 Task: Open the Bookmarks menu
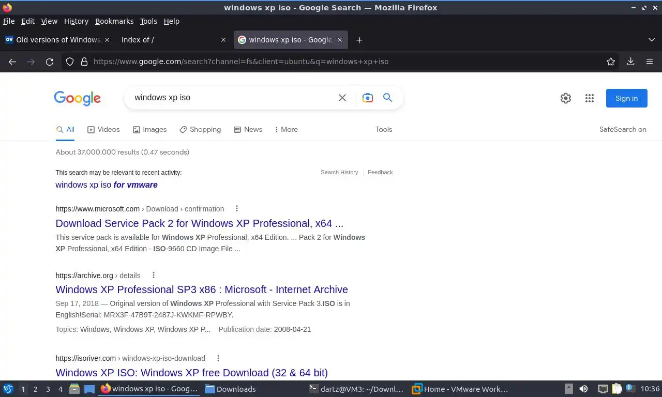114,21
